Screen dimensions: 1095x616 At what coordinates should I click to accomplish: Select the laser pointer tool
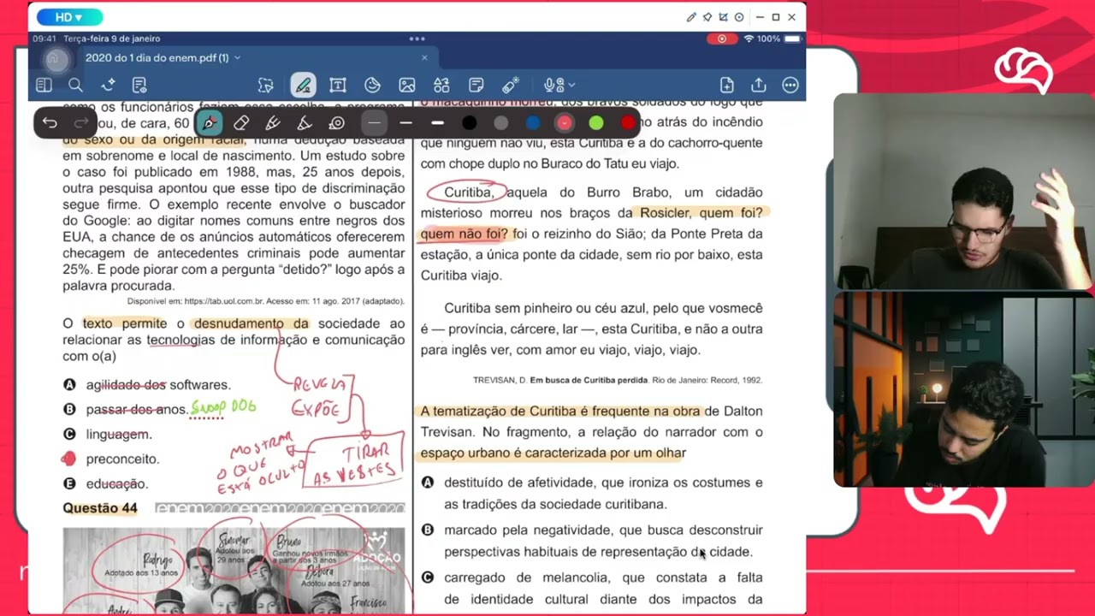[511, 85]
